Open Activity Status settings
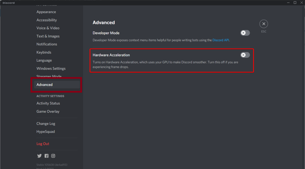Image resolution: width=305 pixels, height=169 pixels. pyautogui.click(x=48, y=103)
